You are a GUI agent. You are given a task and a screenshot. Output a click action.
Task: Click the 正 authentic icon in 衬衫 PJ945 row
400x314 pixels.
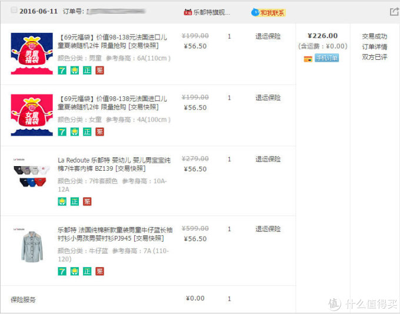(x=87, y=271)
